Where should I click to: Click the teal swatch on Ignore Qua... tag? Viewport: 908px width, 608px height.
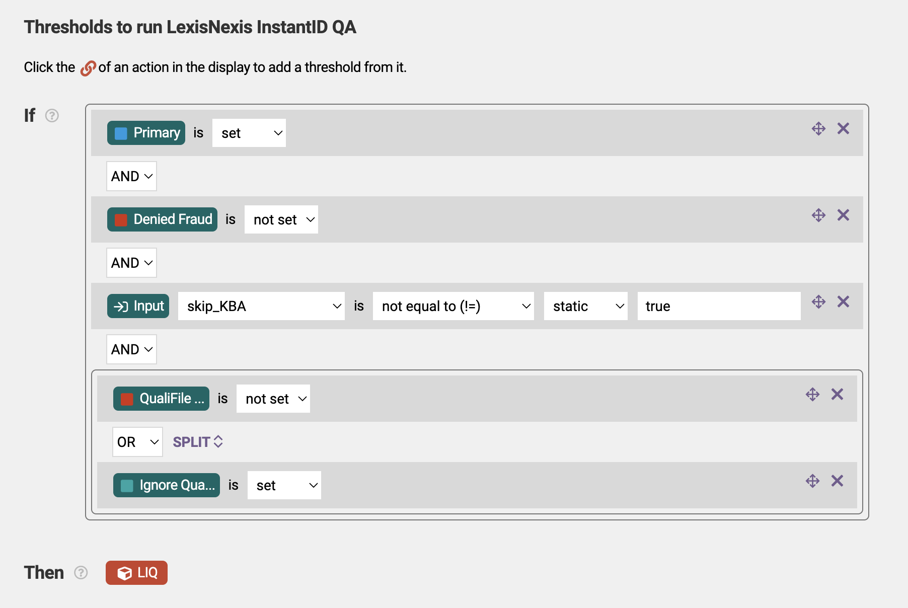127,486
